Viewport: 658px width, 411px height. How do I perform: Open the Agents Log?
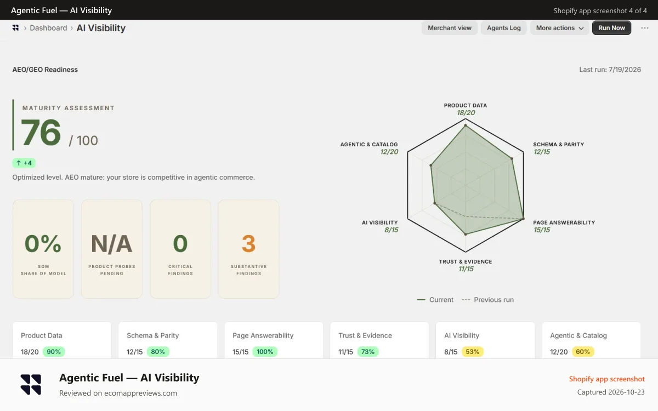click(x=504, y=28)
